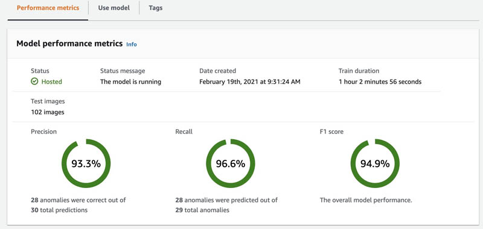Select status message 'The model is running'
The width and height of the screenshot is (483, 229).
pyautogui.click(x=130, y=82)
